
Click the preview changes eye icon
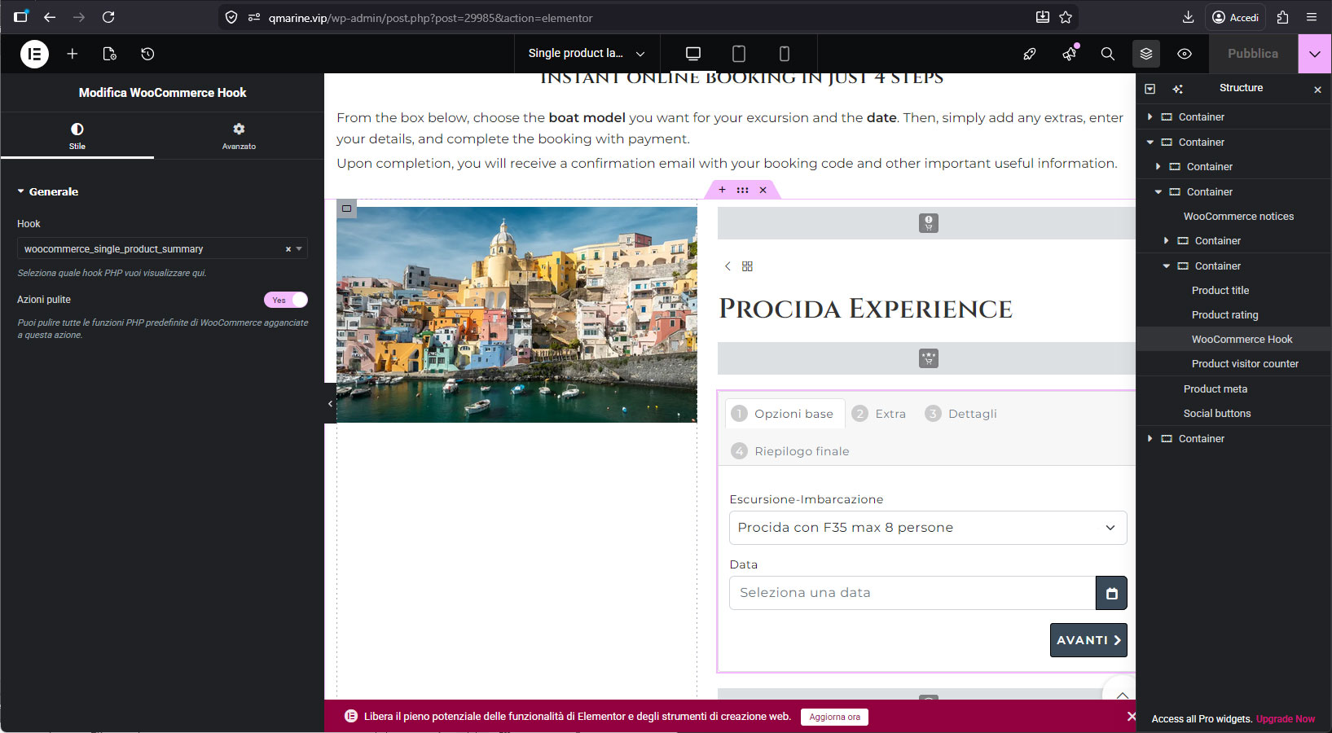click(x=1185, y=54)
